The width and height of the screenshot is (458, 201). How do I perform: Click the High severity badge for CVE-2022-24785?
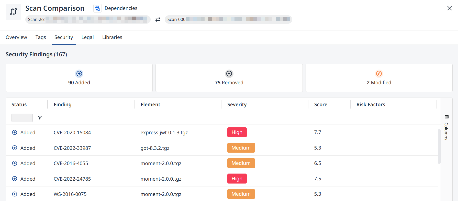pos(237,179)
